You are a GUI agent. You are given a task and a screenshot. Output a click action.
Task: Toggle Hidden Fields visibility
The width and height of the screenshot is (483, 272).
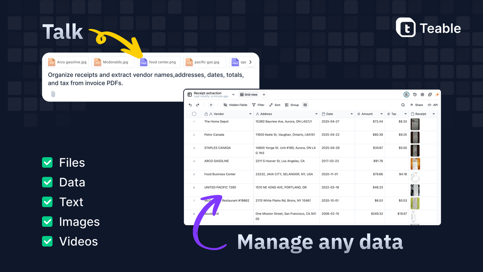tap(236, 105)
